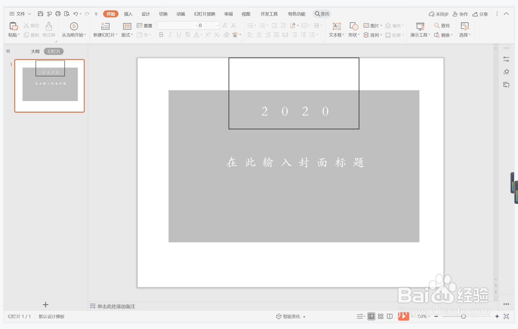Click the Print icon in quick toolbar
Image resolution: width=518 pixels, height=329 pixels.
point(58,14)
